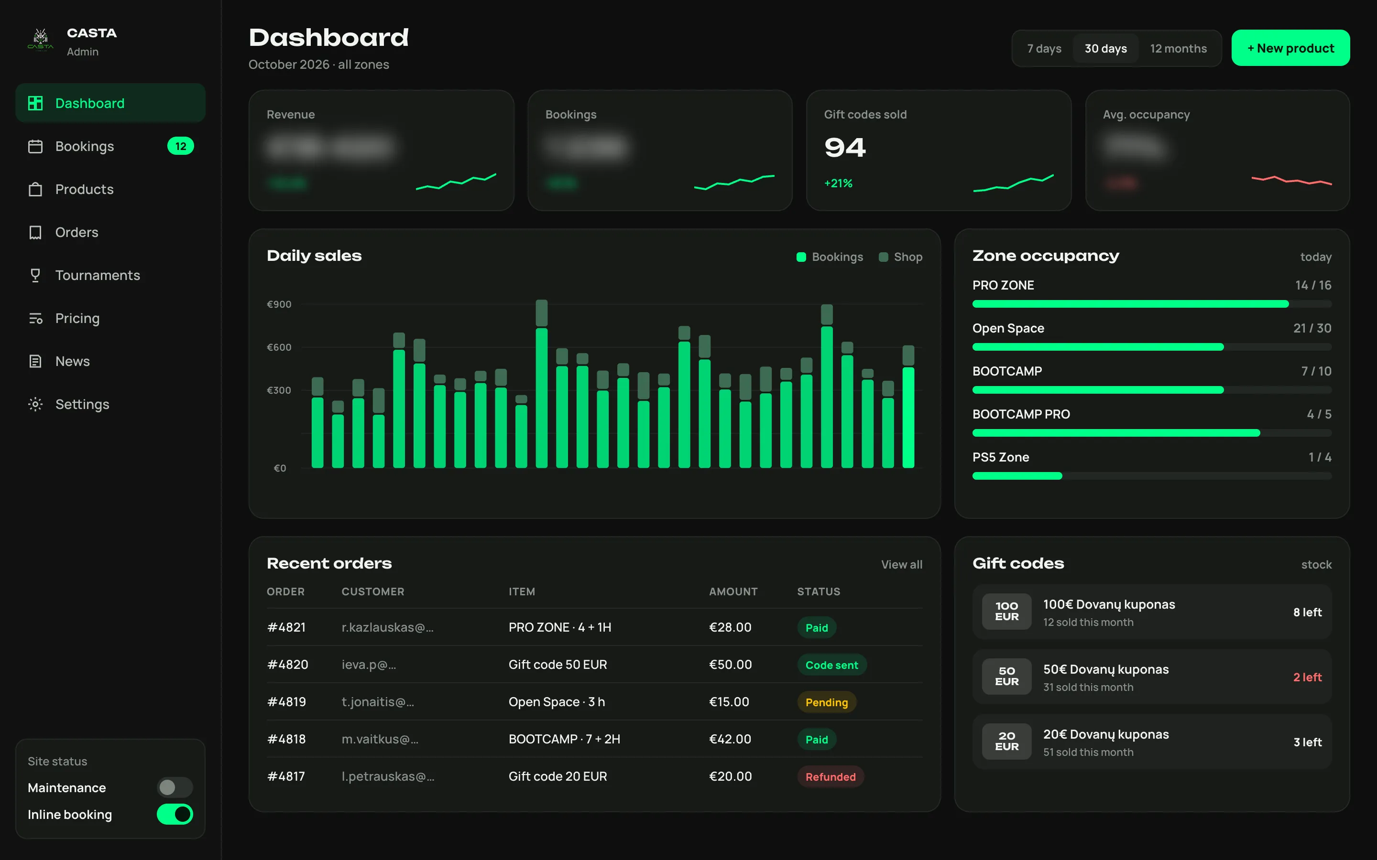The image size is (1377, 860).
Task: Open Pricing in the sidebar
Action: click(110, 319)
